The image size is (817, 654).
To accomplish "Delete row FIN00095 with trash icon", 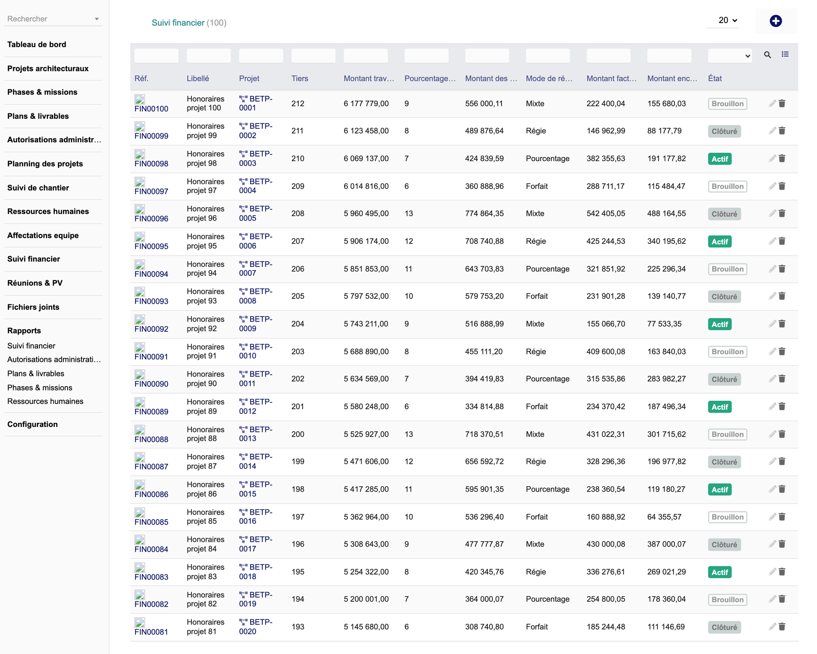I will coord(782,241).
